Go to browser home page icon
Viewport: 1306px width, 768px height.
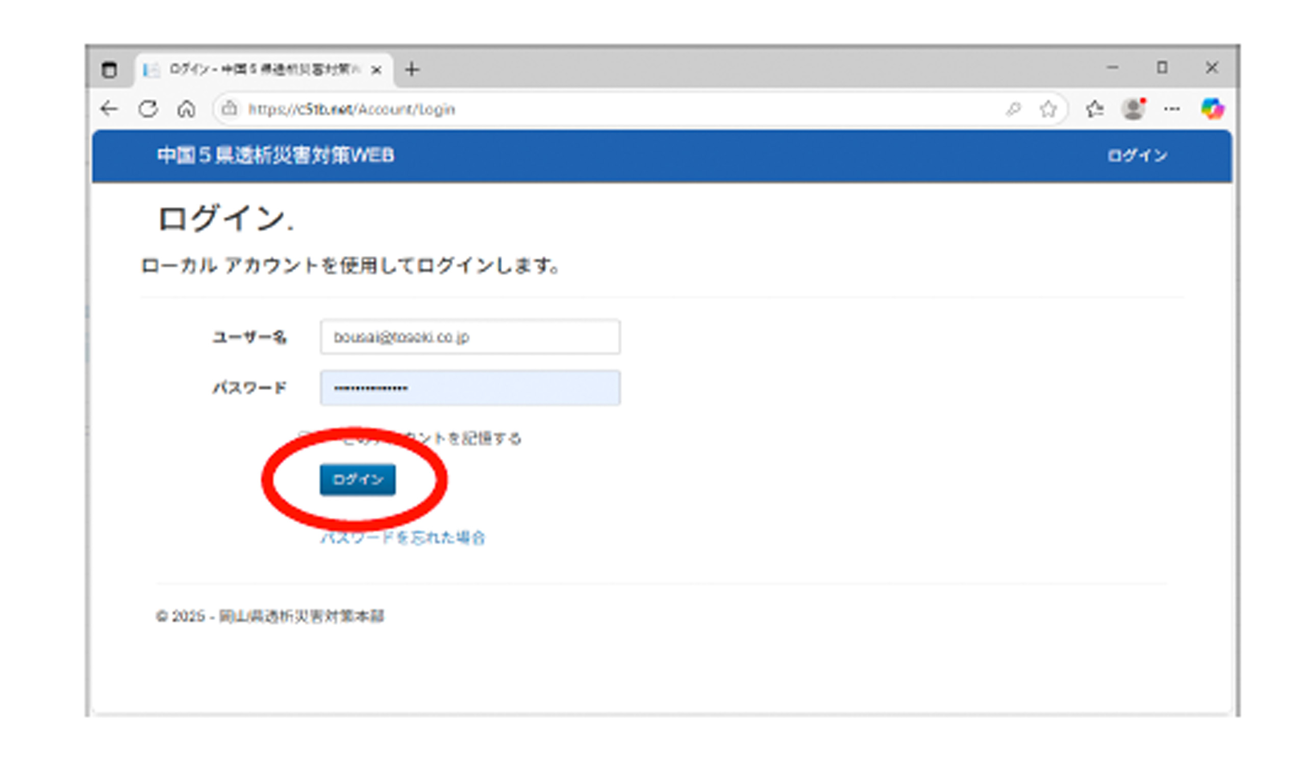186,109
